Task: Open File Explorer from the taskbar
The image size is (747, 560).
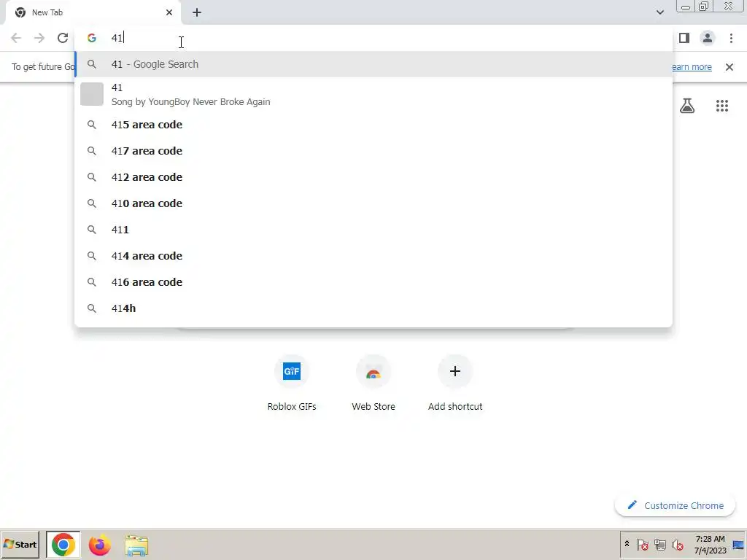Action: point(136,545)
